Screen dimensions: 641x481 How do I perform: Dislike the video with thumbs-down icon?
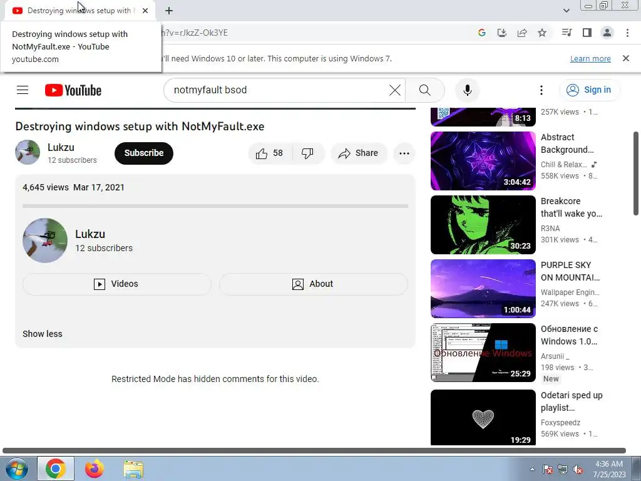[x=308, y=153]
